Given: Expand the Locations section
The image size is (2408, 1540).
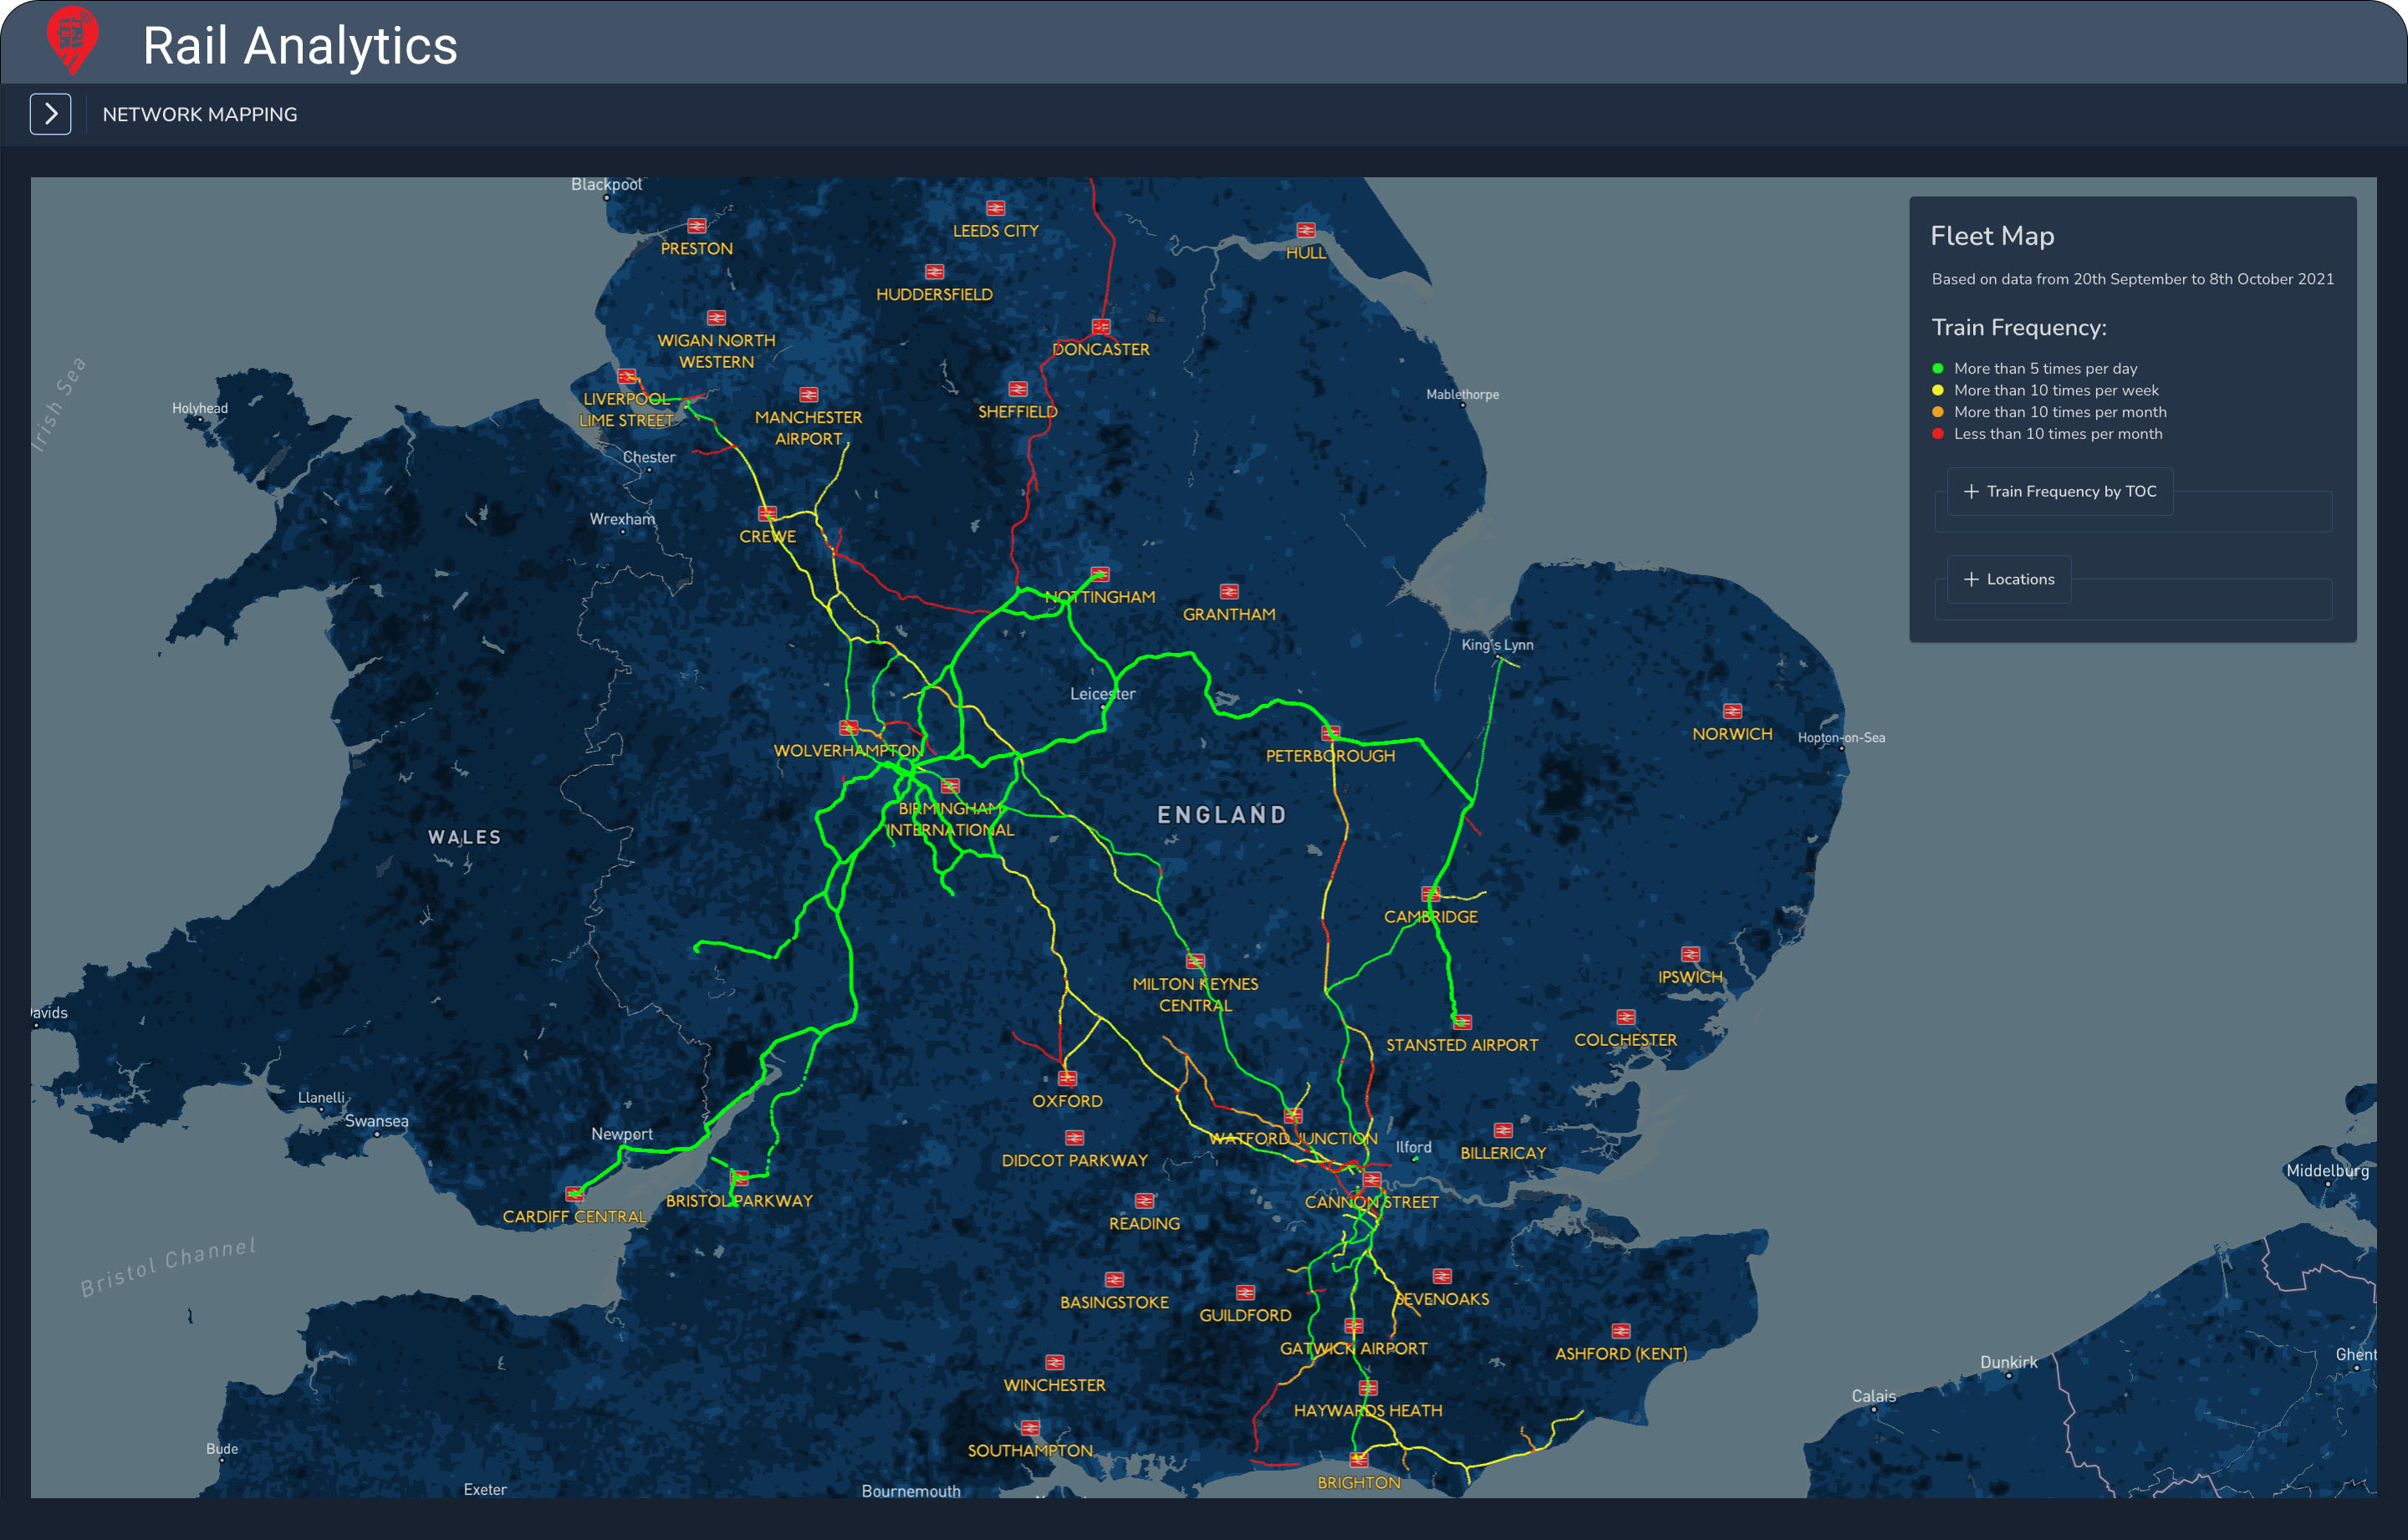Looking at the screenshot, I should [x=2008, y=579].
